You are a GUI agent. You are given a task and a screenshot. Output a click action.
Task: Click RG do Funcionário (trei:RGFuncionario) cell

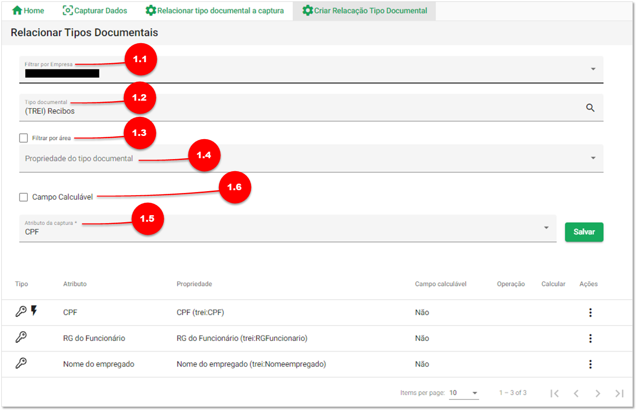click(242, 339)
